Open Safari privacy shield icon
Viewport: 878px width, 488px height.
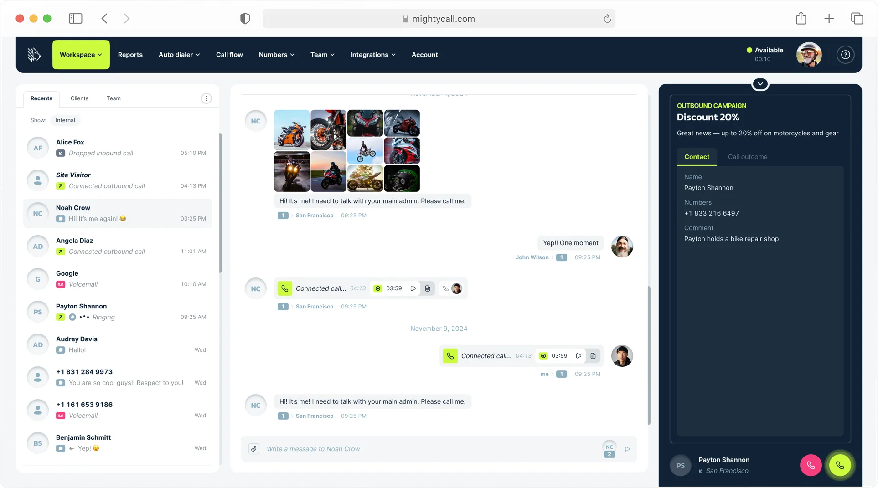pos(245,19)
